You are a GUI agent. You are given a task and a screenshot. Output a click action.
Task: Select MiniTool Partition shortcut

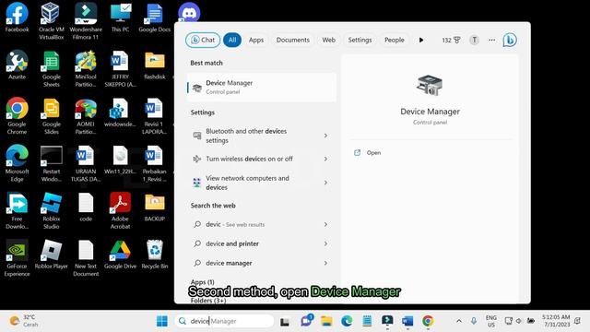(86, 68)
